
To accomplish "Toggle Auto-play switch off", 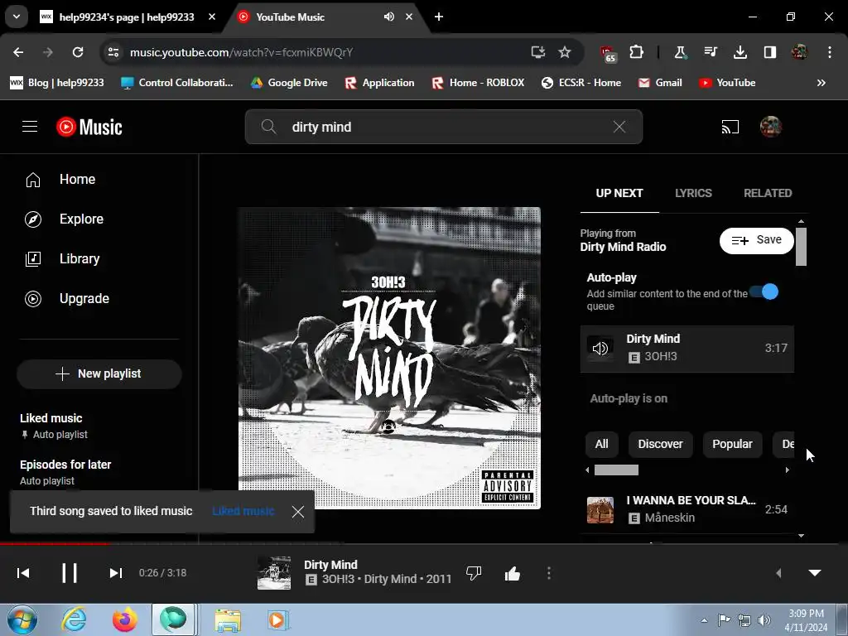I will (764, 292).
